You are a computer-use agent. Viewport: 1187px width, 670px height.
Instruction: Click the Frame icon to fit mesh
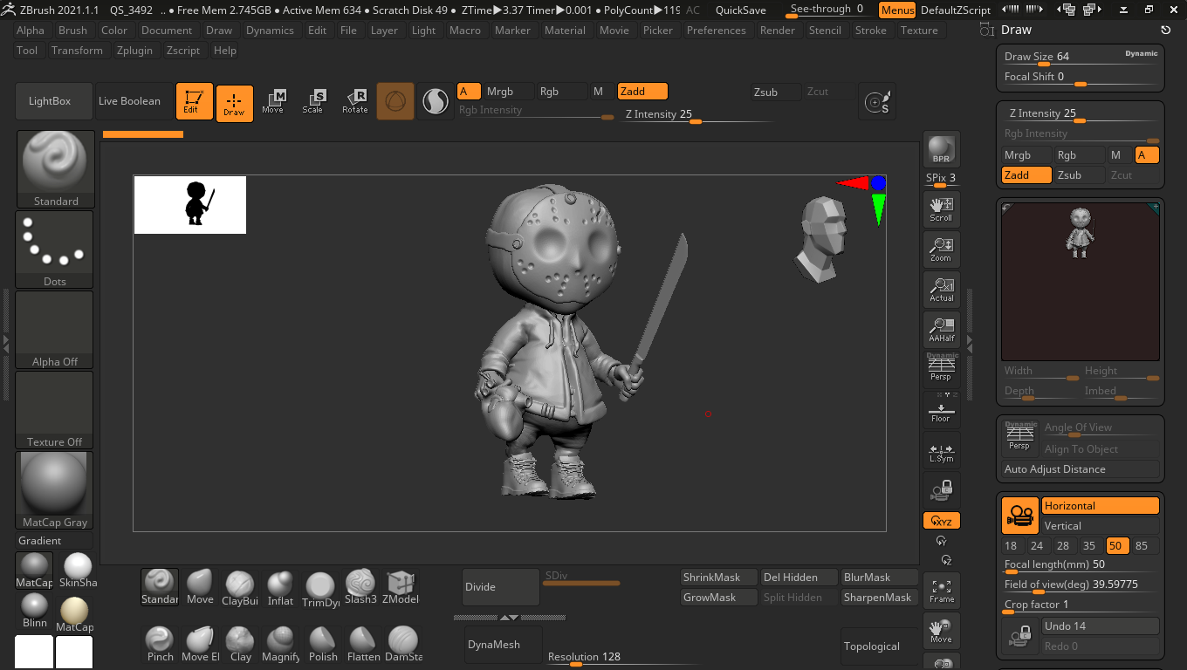[941, 591]
